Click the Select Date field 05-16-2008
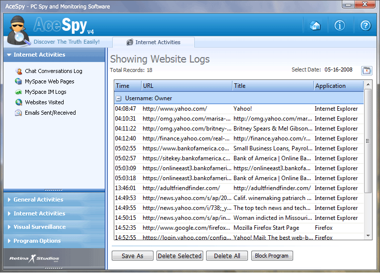This screenshot has width=380, height=273. [x=338, y=70]
